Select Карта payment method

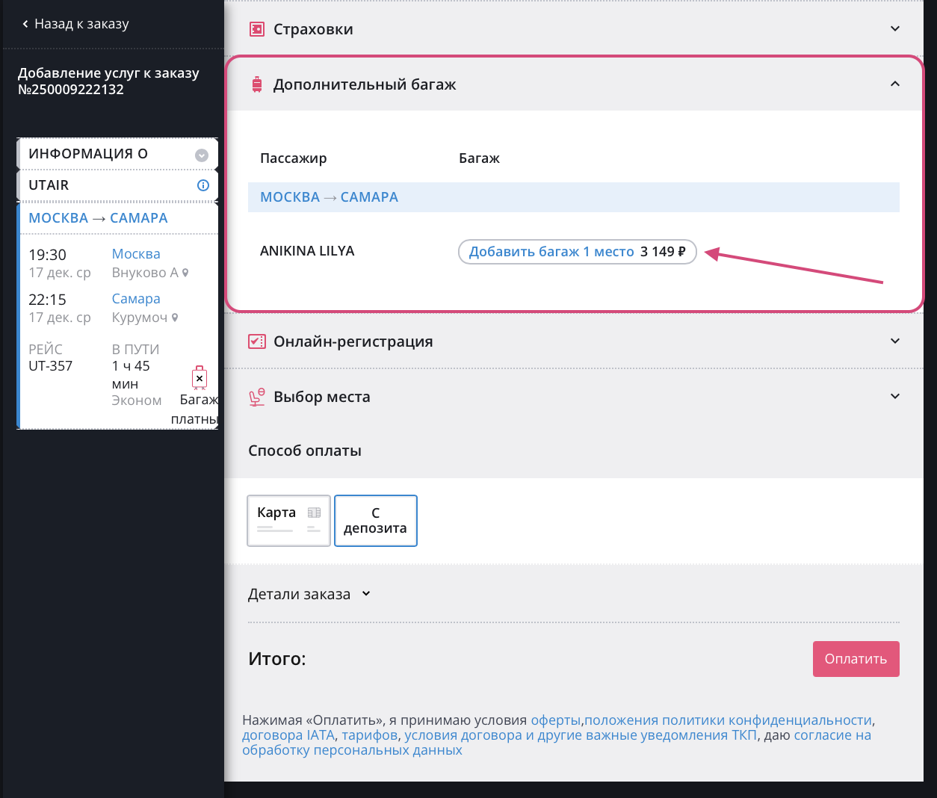click(288, 520)
